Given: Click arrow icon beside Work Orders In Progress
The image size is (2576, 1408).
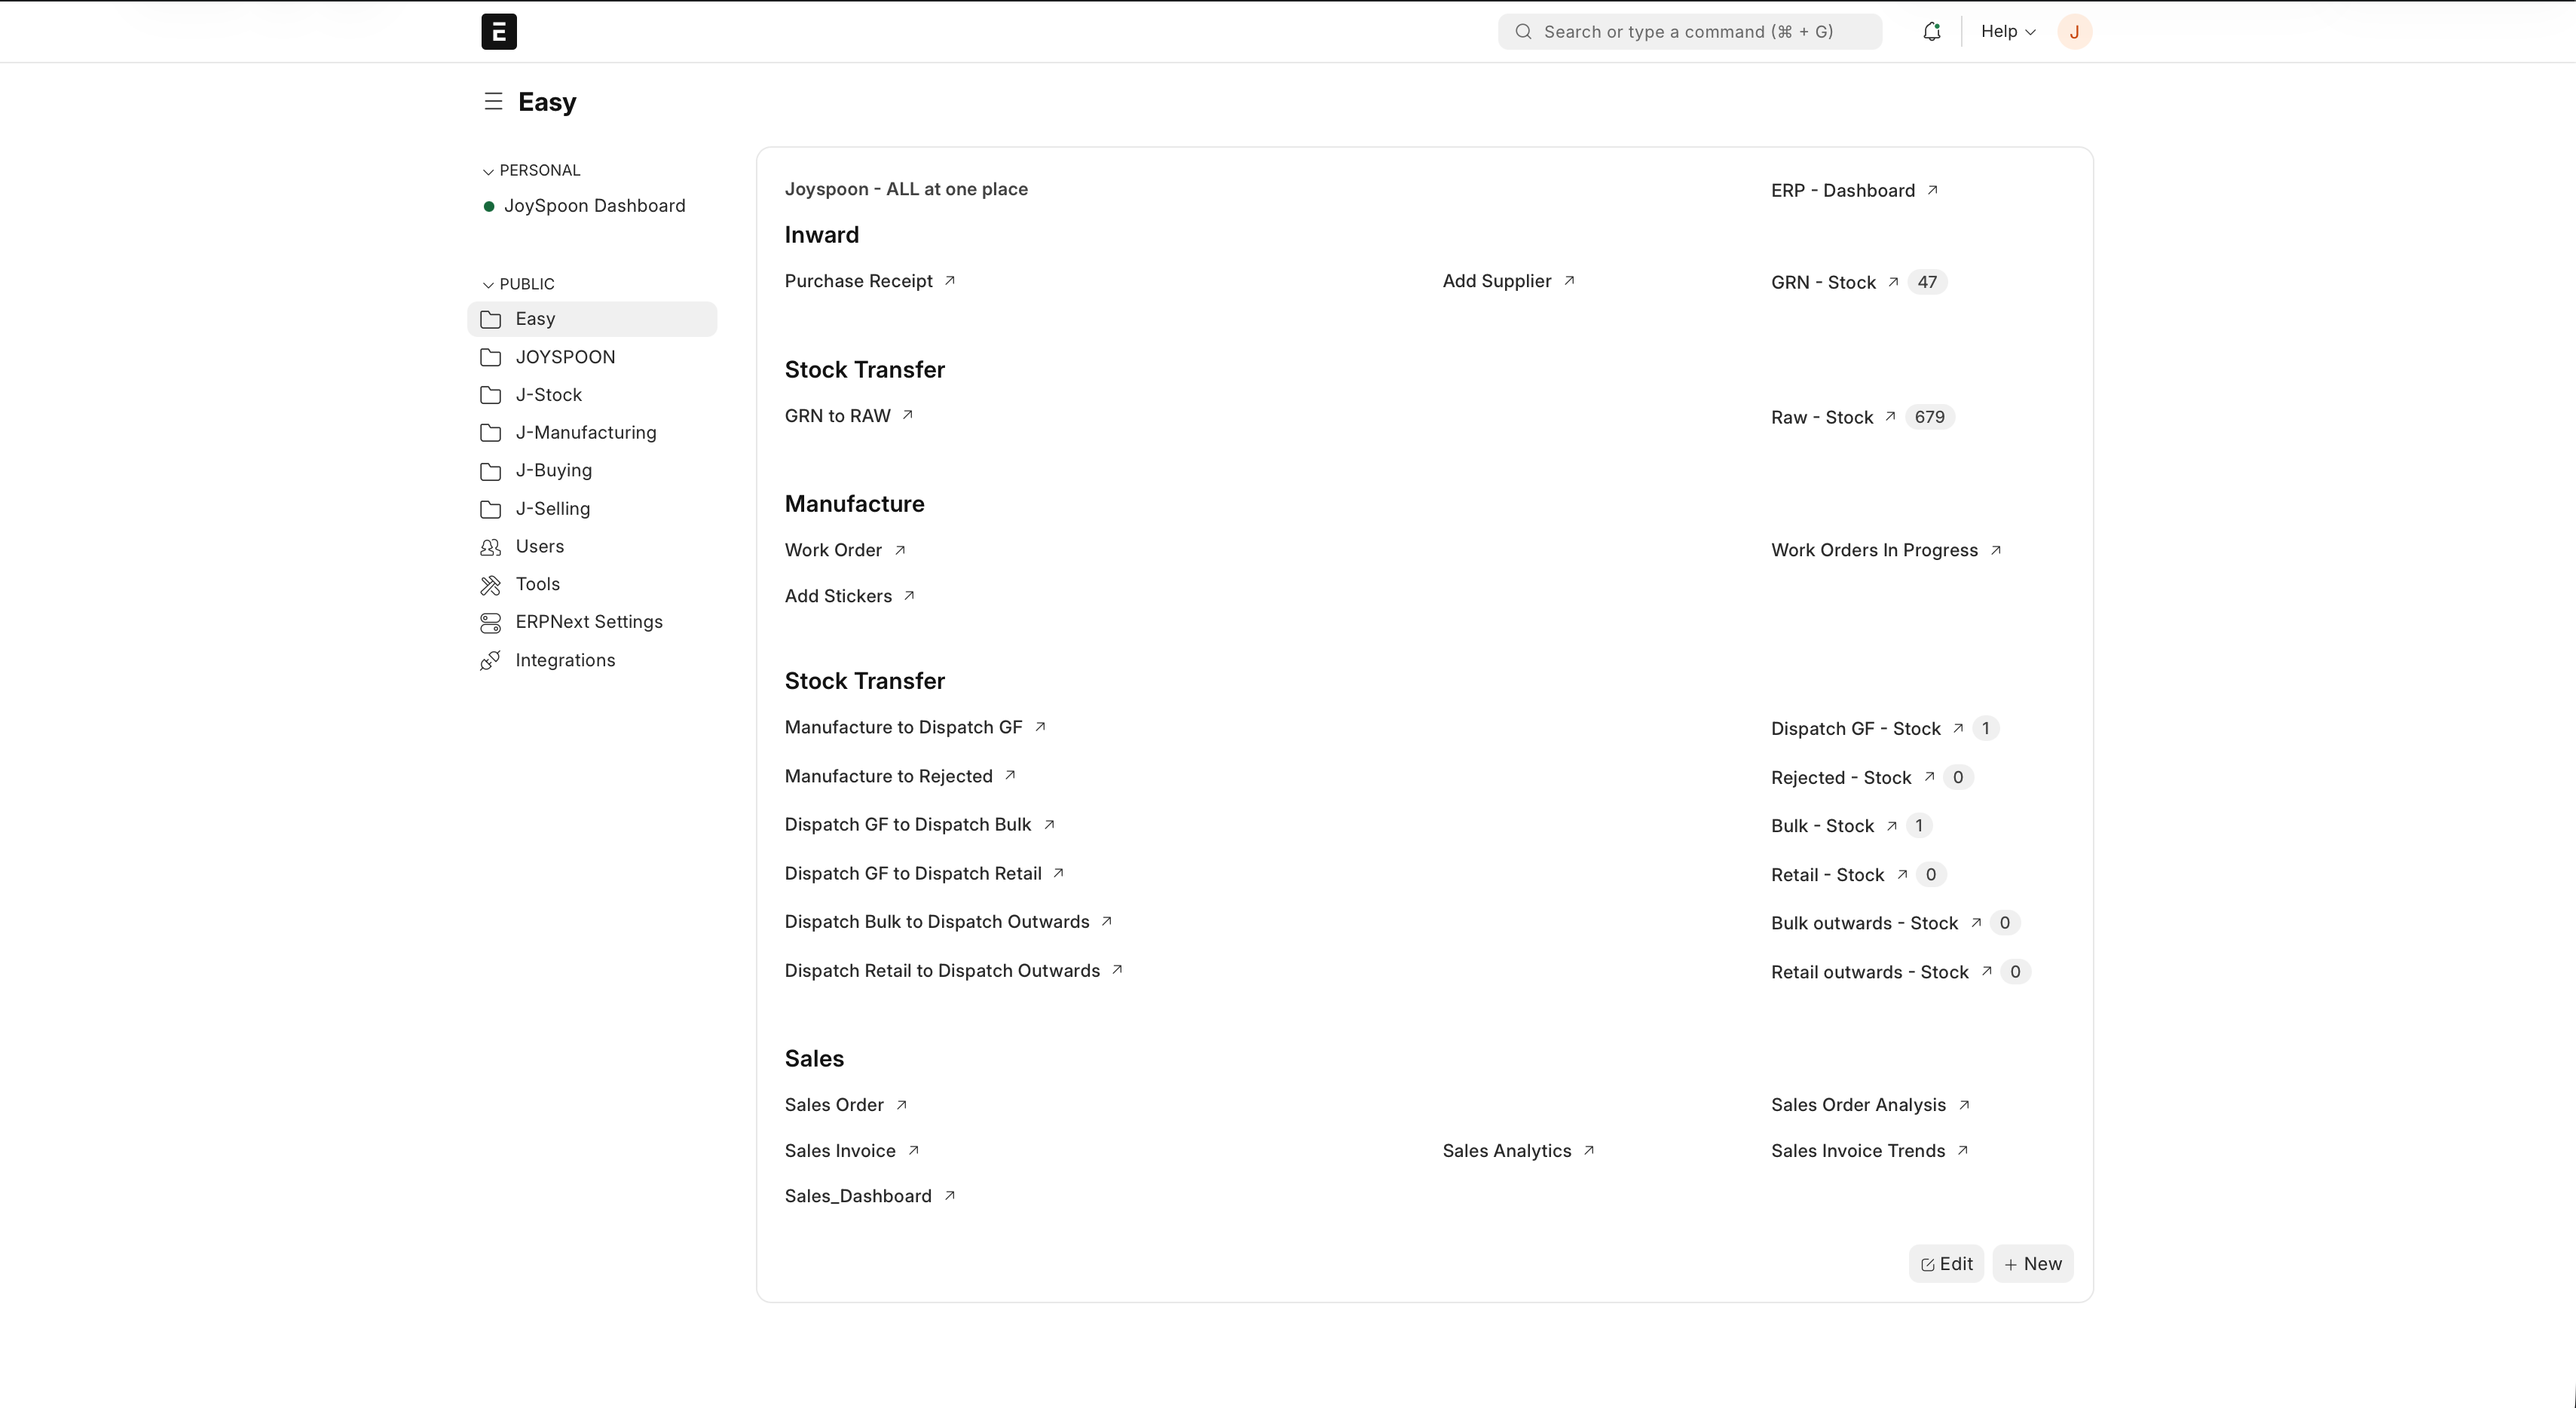Looking at the screenshot, I should (x=1996, y=549).
